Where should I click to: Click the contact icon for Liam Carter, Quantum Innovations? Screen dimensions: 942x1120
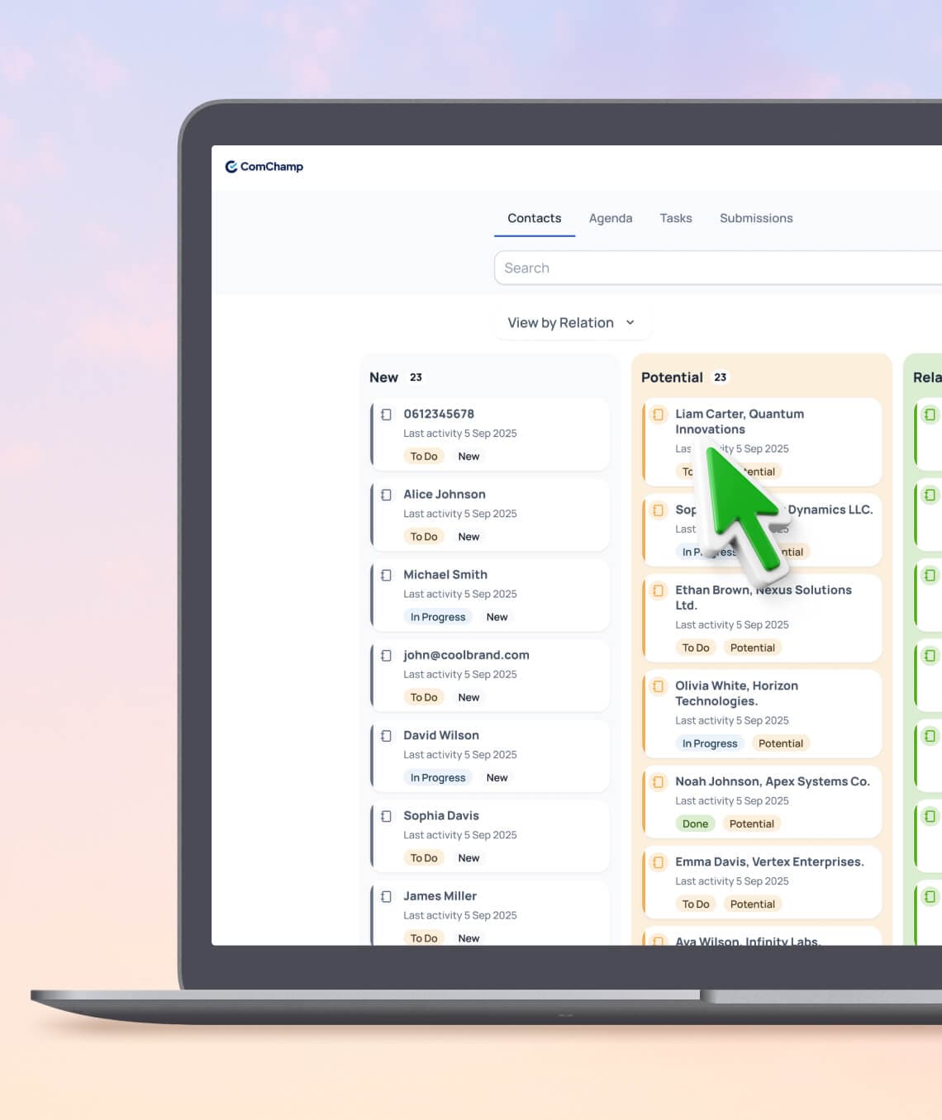pos(659,414)
